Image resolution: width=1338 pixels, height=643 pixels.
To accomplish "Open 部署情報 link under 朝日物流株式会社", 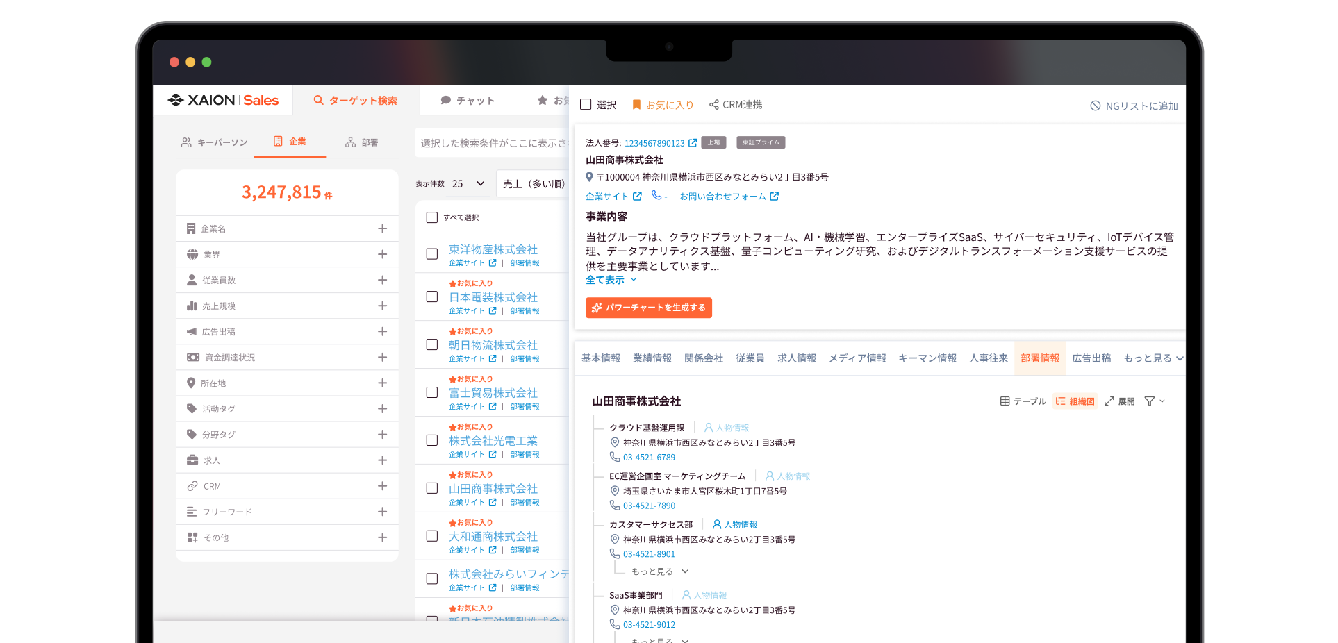I will click(525, 359).
